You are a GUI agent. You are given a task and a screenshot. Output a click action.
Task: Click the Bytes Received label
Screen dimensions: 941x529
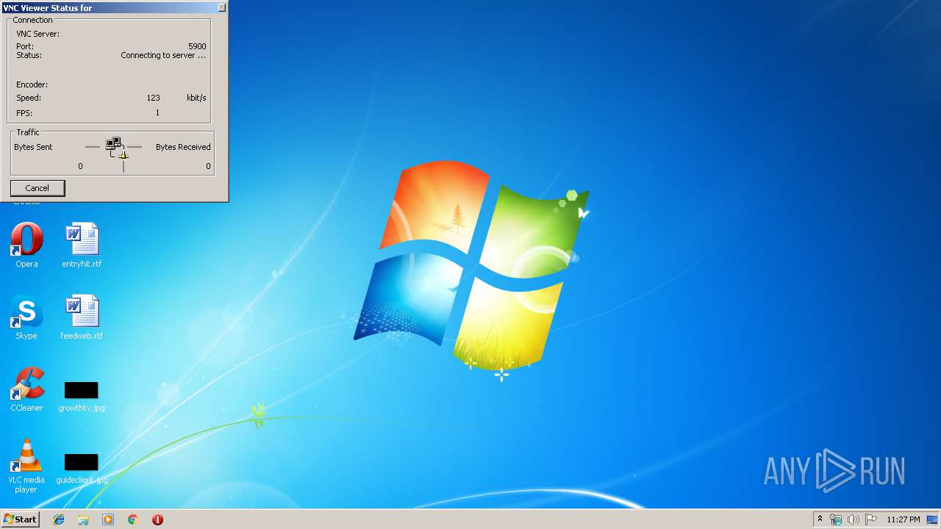coord(183,147)
